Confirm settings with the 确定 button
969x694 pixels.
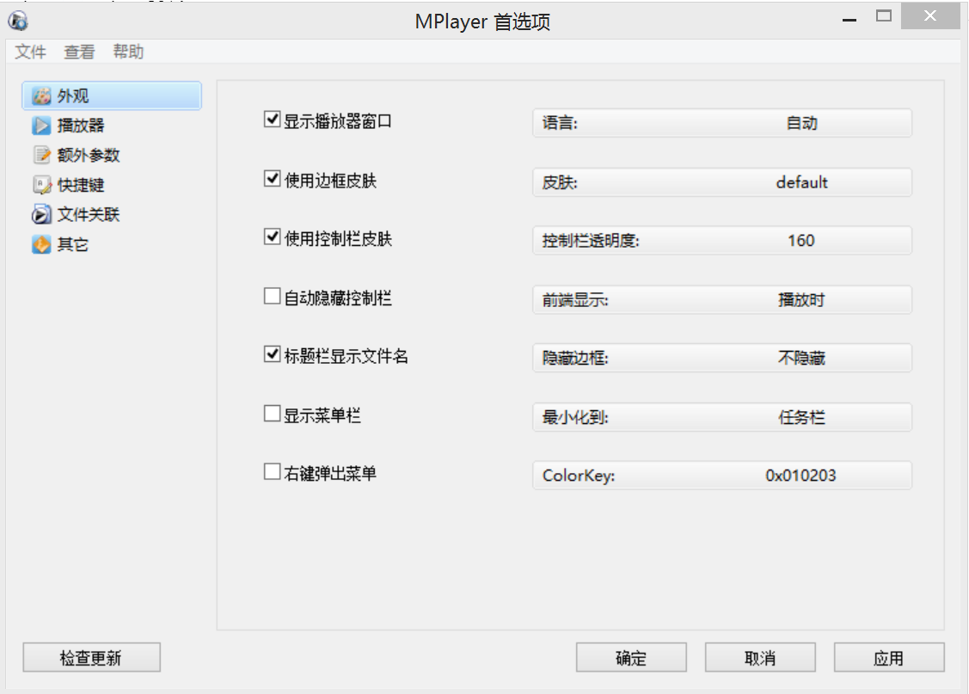pyautogui.click(x=631, y=658)
